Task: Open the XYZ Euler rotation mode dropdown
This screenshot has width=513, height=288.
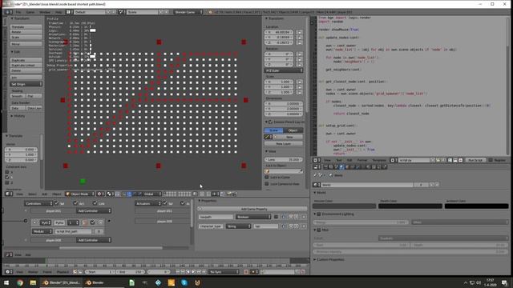Action: (283, 70)
